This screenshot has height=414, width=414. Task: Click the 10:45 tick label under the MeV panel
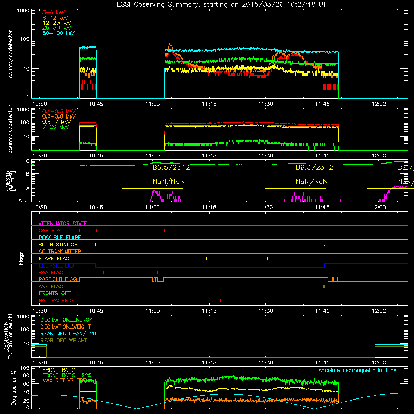point(96,156)
